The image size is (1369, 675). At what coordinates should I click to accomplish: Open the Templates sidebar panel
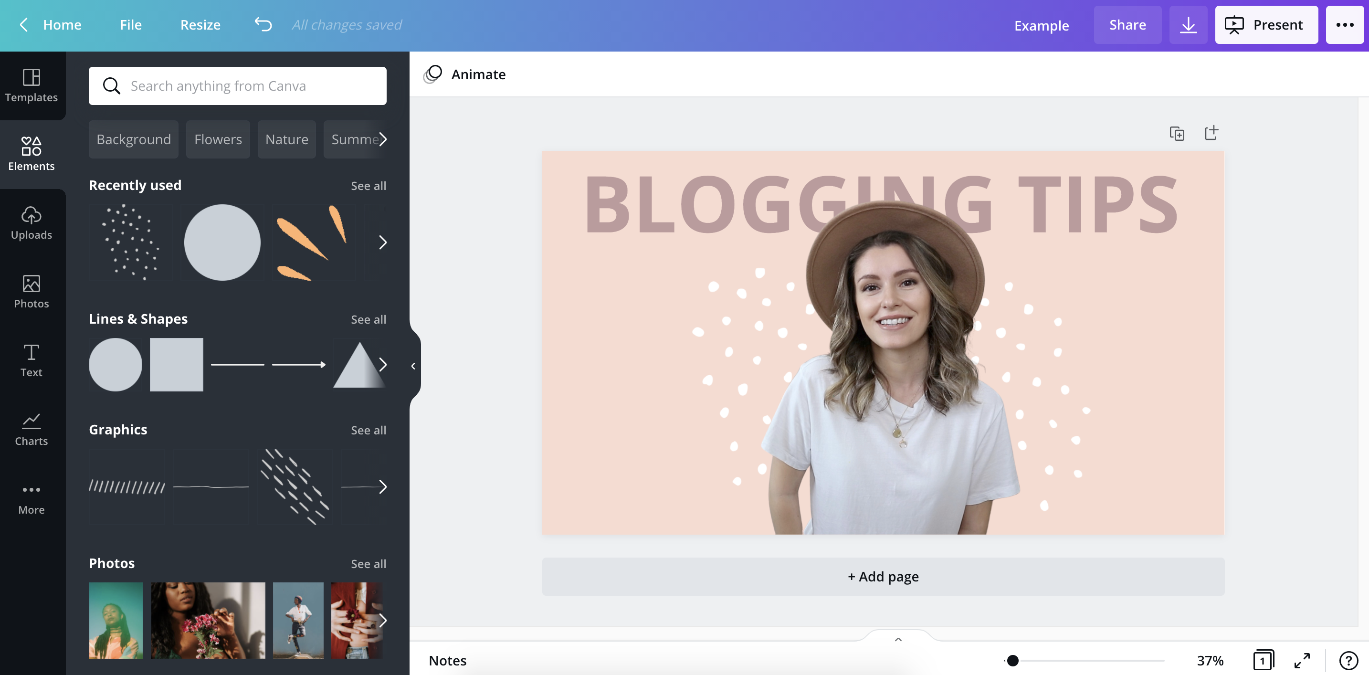(x=32, y=85)
